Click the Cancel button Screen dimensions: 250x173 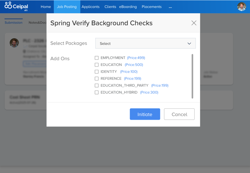tap(179, 114)
